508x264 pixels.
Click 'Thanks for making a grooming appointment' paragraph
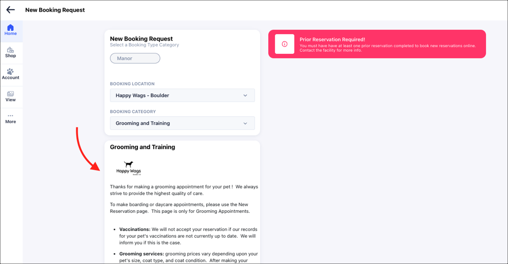pyautogui.click(x=184, y=190)
